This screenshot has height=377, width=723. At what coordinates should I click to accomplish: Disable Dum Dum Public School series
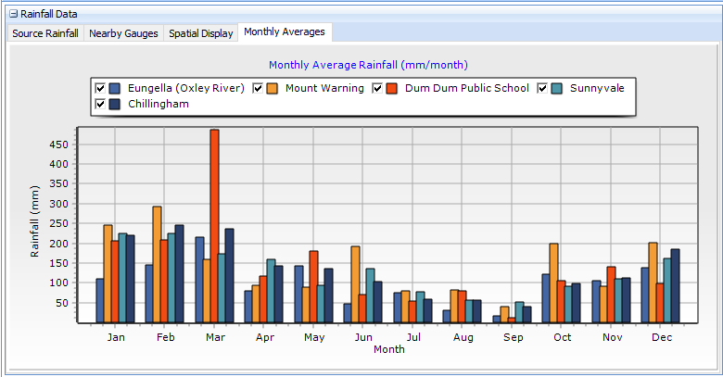[377, 88]
